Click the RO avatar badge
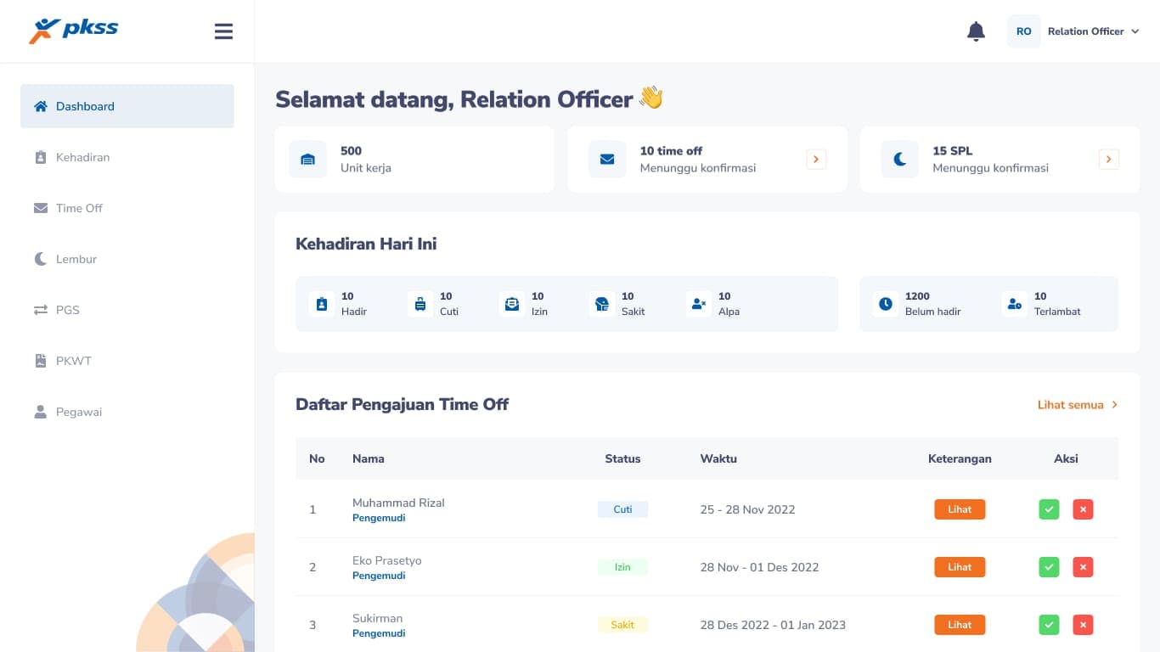The height and width of the screenshot is (652, 1160). point(1023,31)
